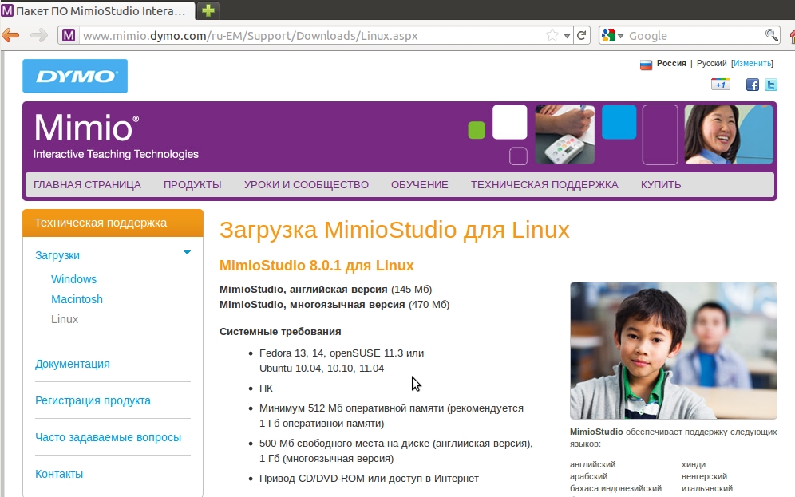Click the Загрузка MimioStudio для Linux heading
This screenshot has height=497, width=795.
394,230
